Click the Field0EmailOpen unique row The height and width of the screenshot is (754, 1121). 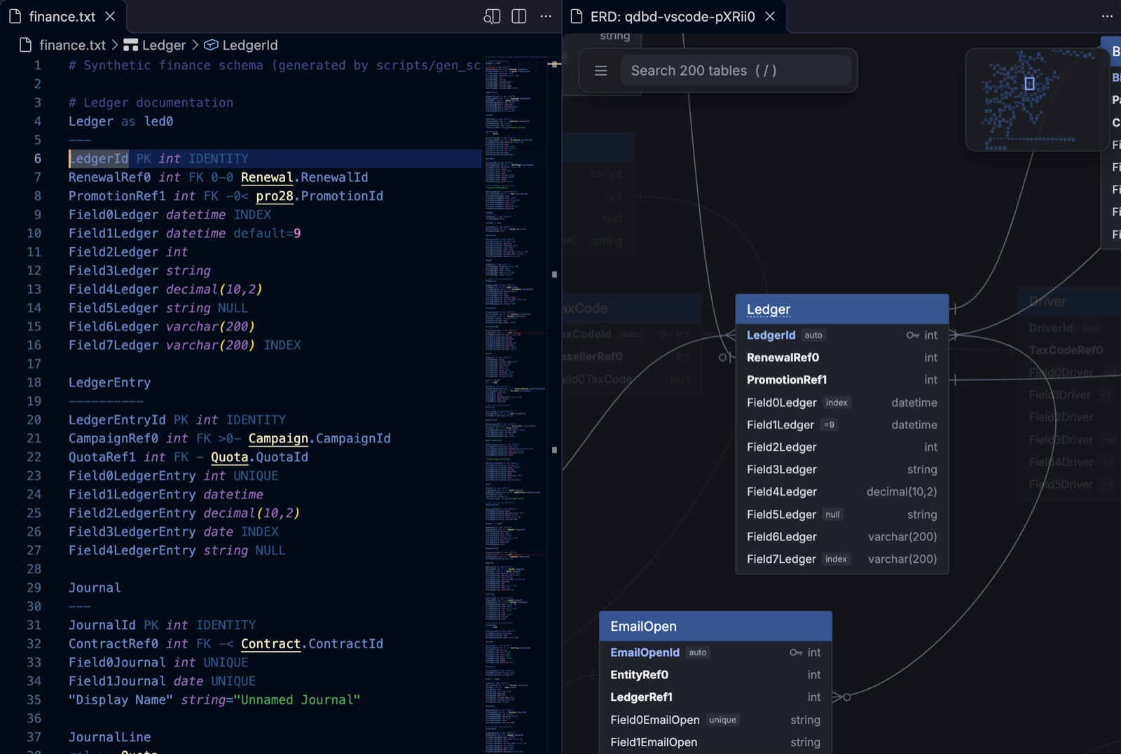point(715,720)
